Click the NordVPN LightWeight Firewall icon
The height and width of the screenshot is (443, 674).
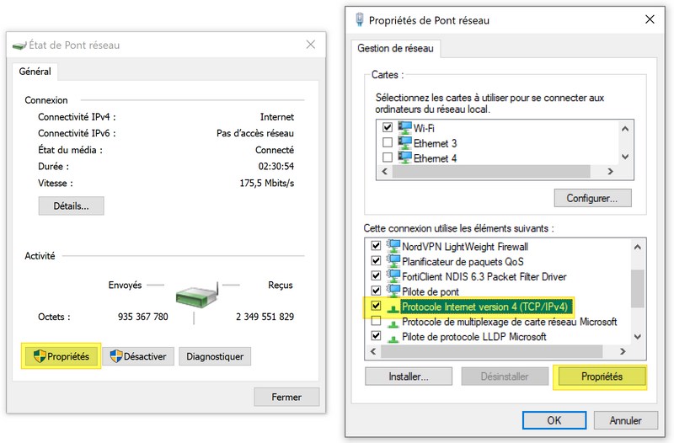[393, 247]
